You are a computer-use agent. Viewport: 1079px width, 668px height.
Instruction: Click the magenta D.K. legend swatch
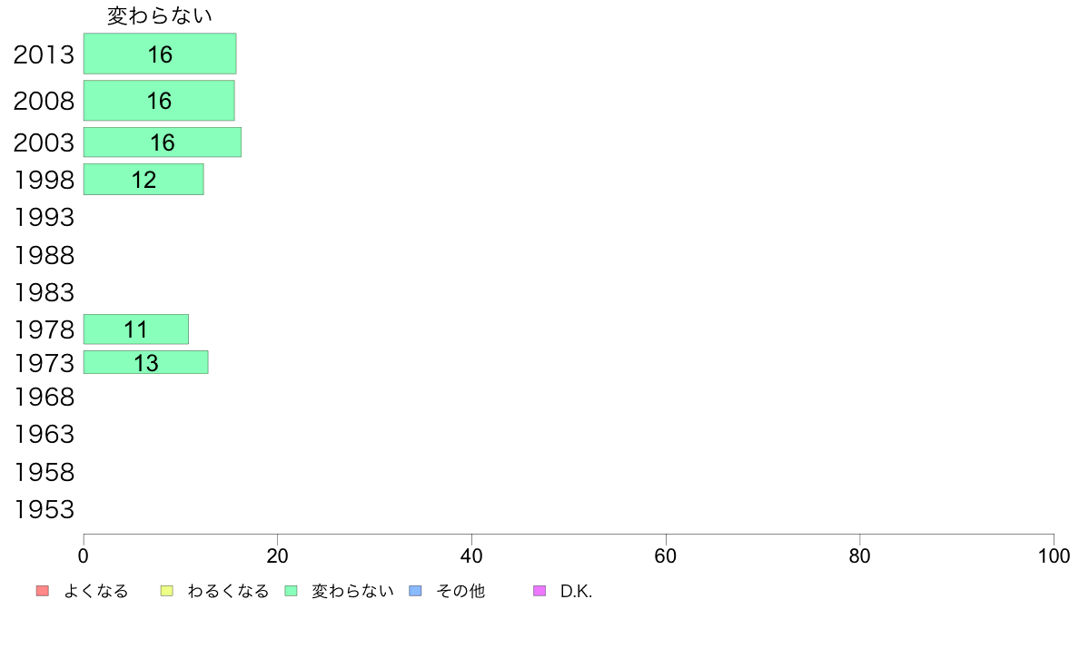tap(539, 591)
